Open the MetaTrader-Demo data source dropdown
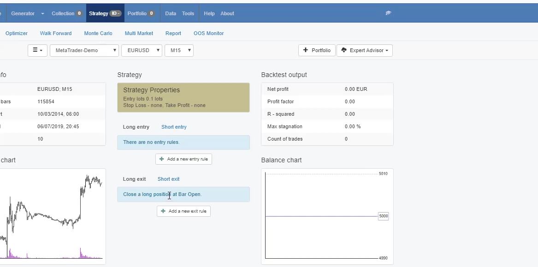This screenshot has height=267, width=538. [x=84, y=50]
